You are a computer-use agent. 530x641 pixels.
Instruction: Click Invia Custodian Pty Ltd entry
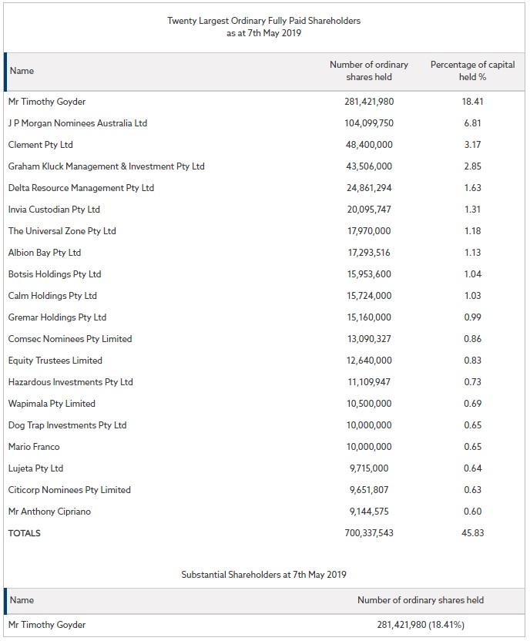point(54,210)
